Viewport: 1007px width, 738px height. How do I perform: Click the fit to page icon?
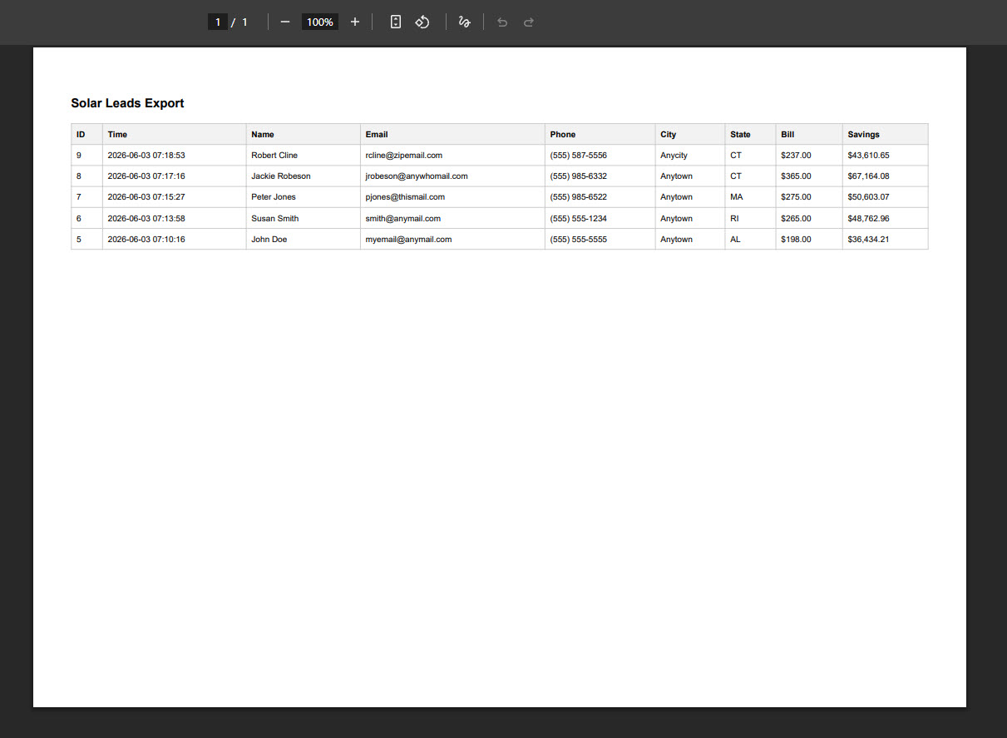[x=396, y=22]
